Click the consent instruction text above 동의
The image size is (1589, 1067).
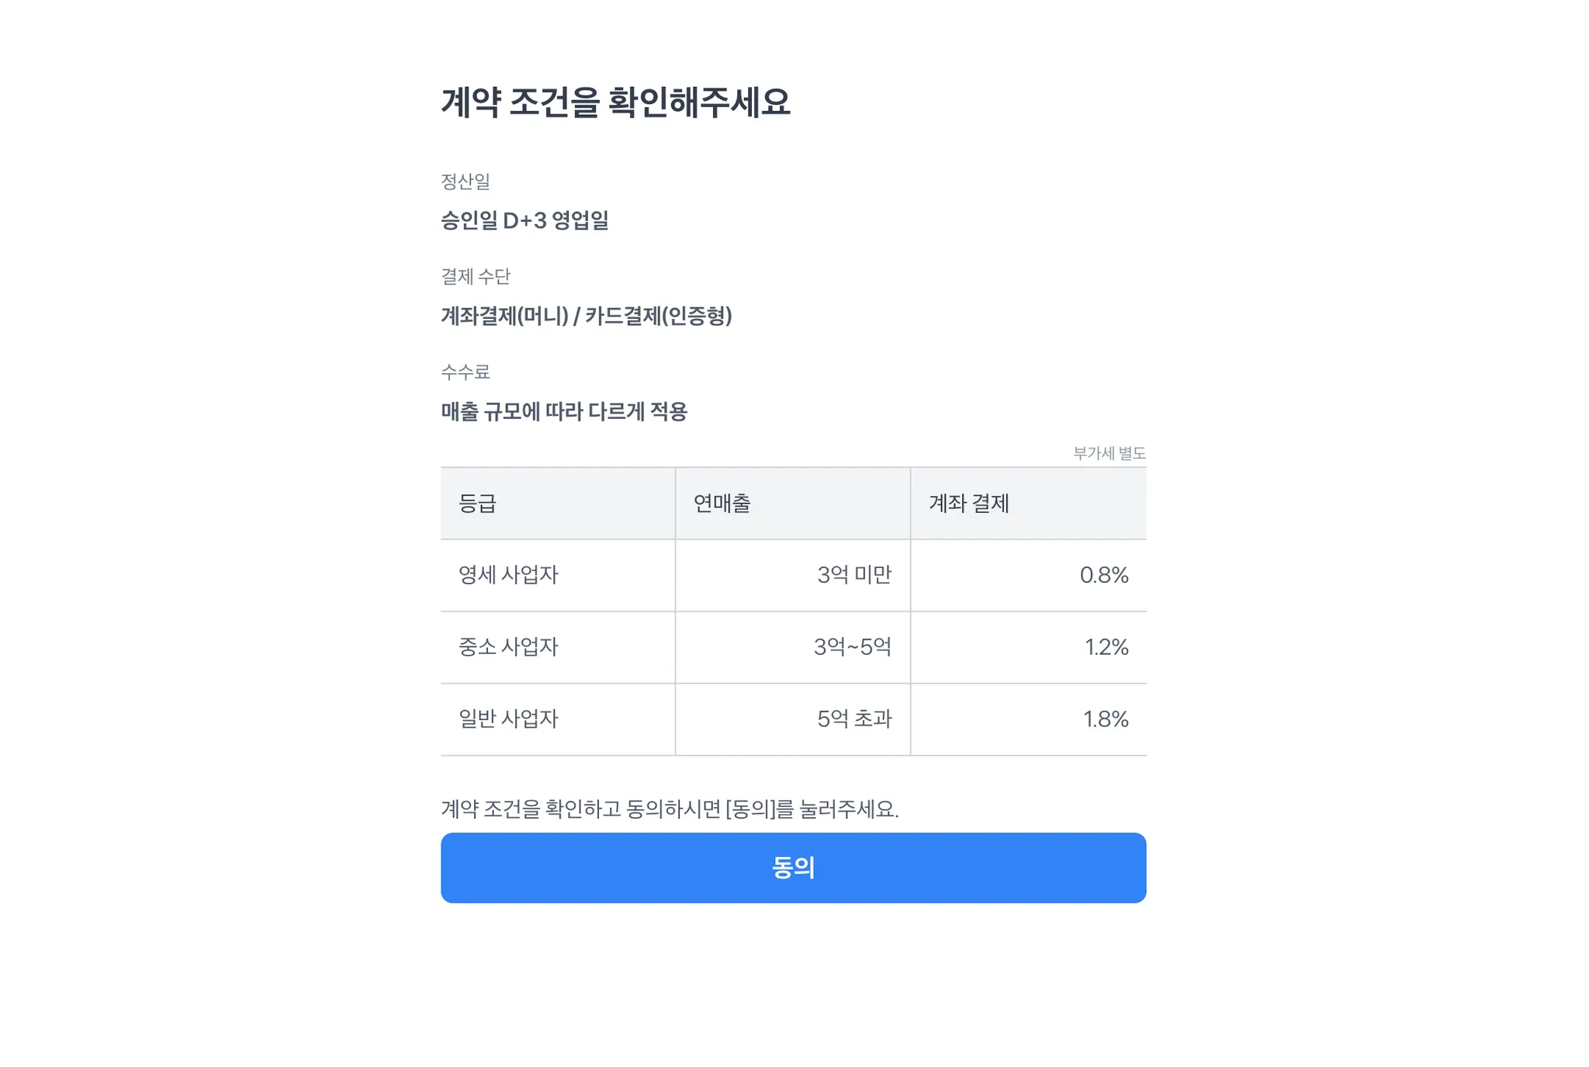pos(670,809)
